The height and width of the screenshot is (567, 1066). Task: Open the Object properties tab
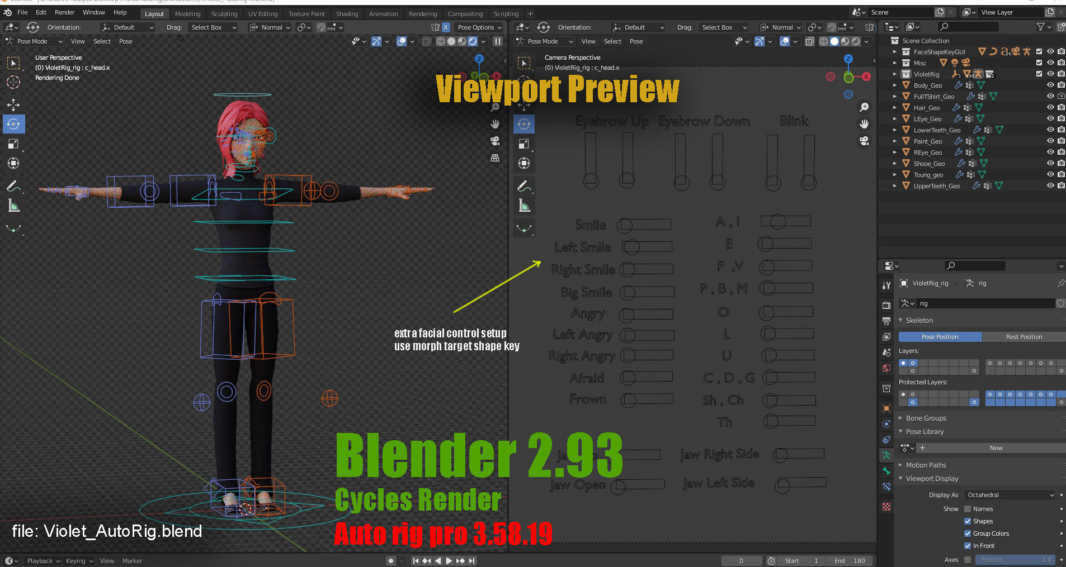(x=886, y=408)
